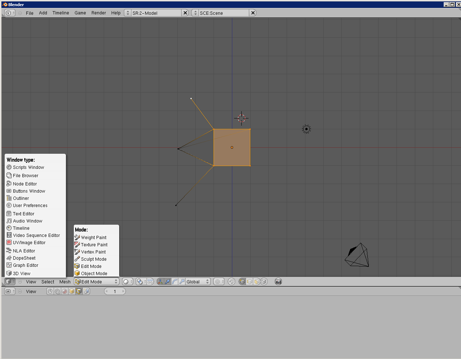Open the 3D view window type selector

click(10, 282)
